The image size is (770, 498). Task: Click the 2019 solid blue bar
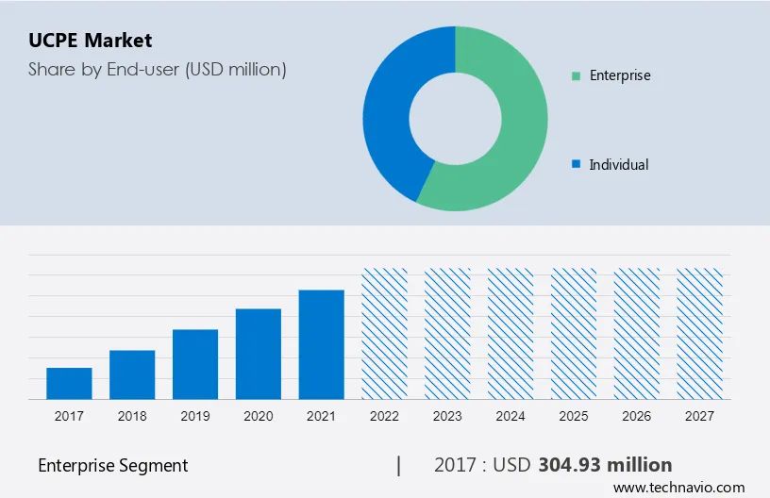click(x=195, y=364)
